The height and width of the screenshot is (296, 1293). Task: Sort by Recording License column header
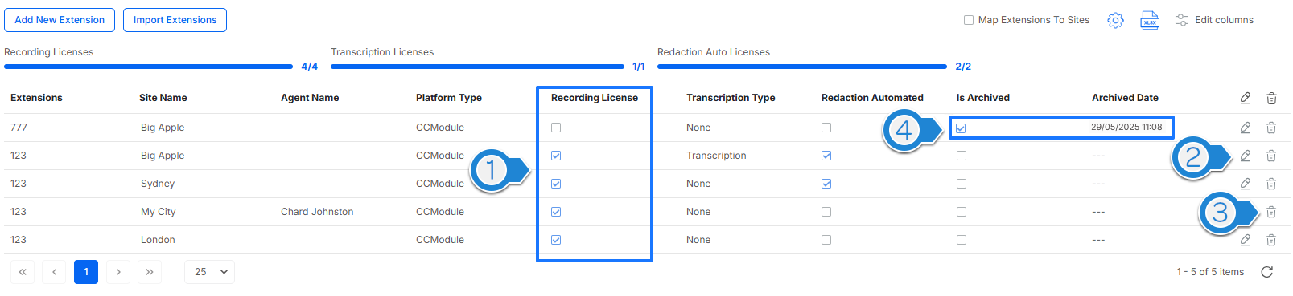595,98
